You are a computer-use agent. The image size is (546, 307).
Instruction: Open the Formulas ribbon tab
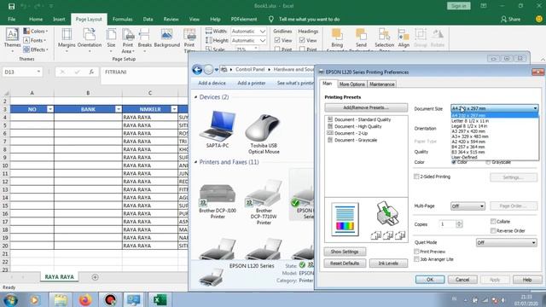point(123,19)
